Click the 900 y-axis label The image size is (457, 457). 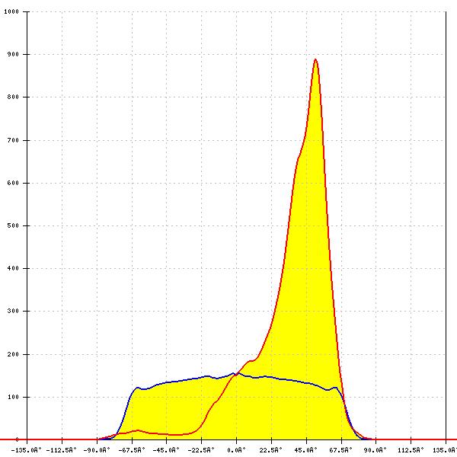point(13,55)
